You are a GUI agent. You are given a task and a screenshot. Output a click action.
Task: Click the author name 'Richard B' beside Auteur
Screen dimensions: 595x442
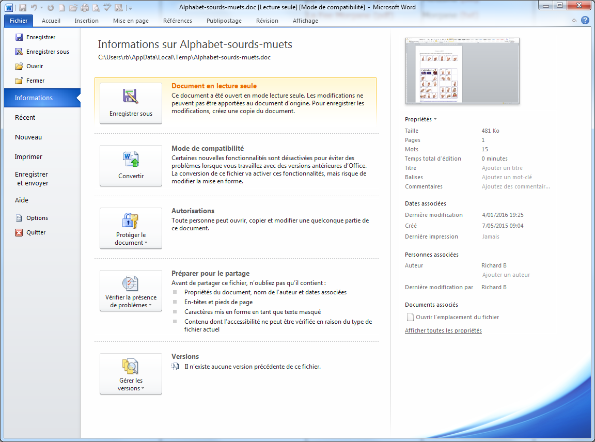[x=494, y=265]
